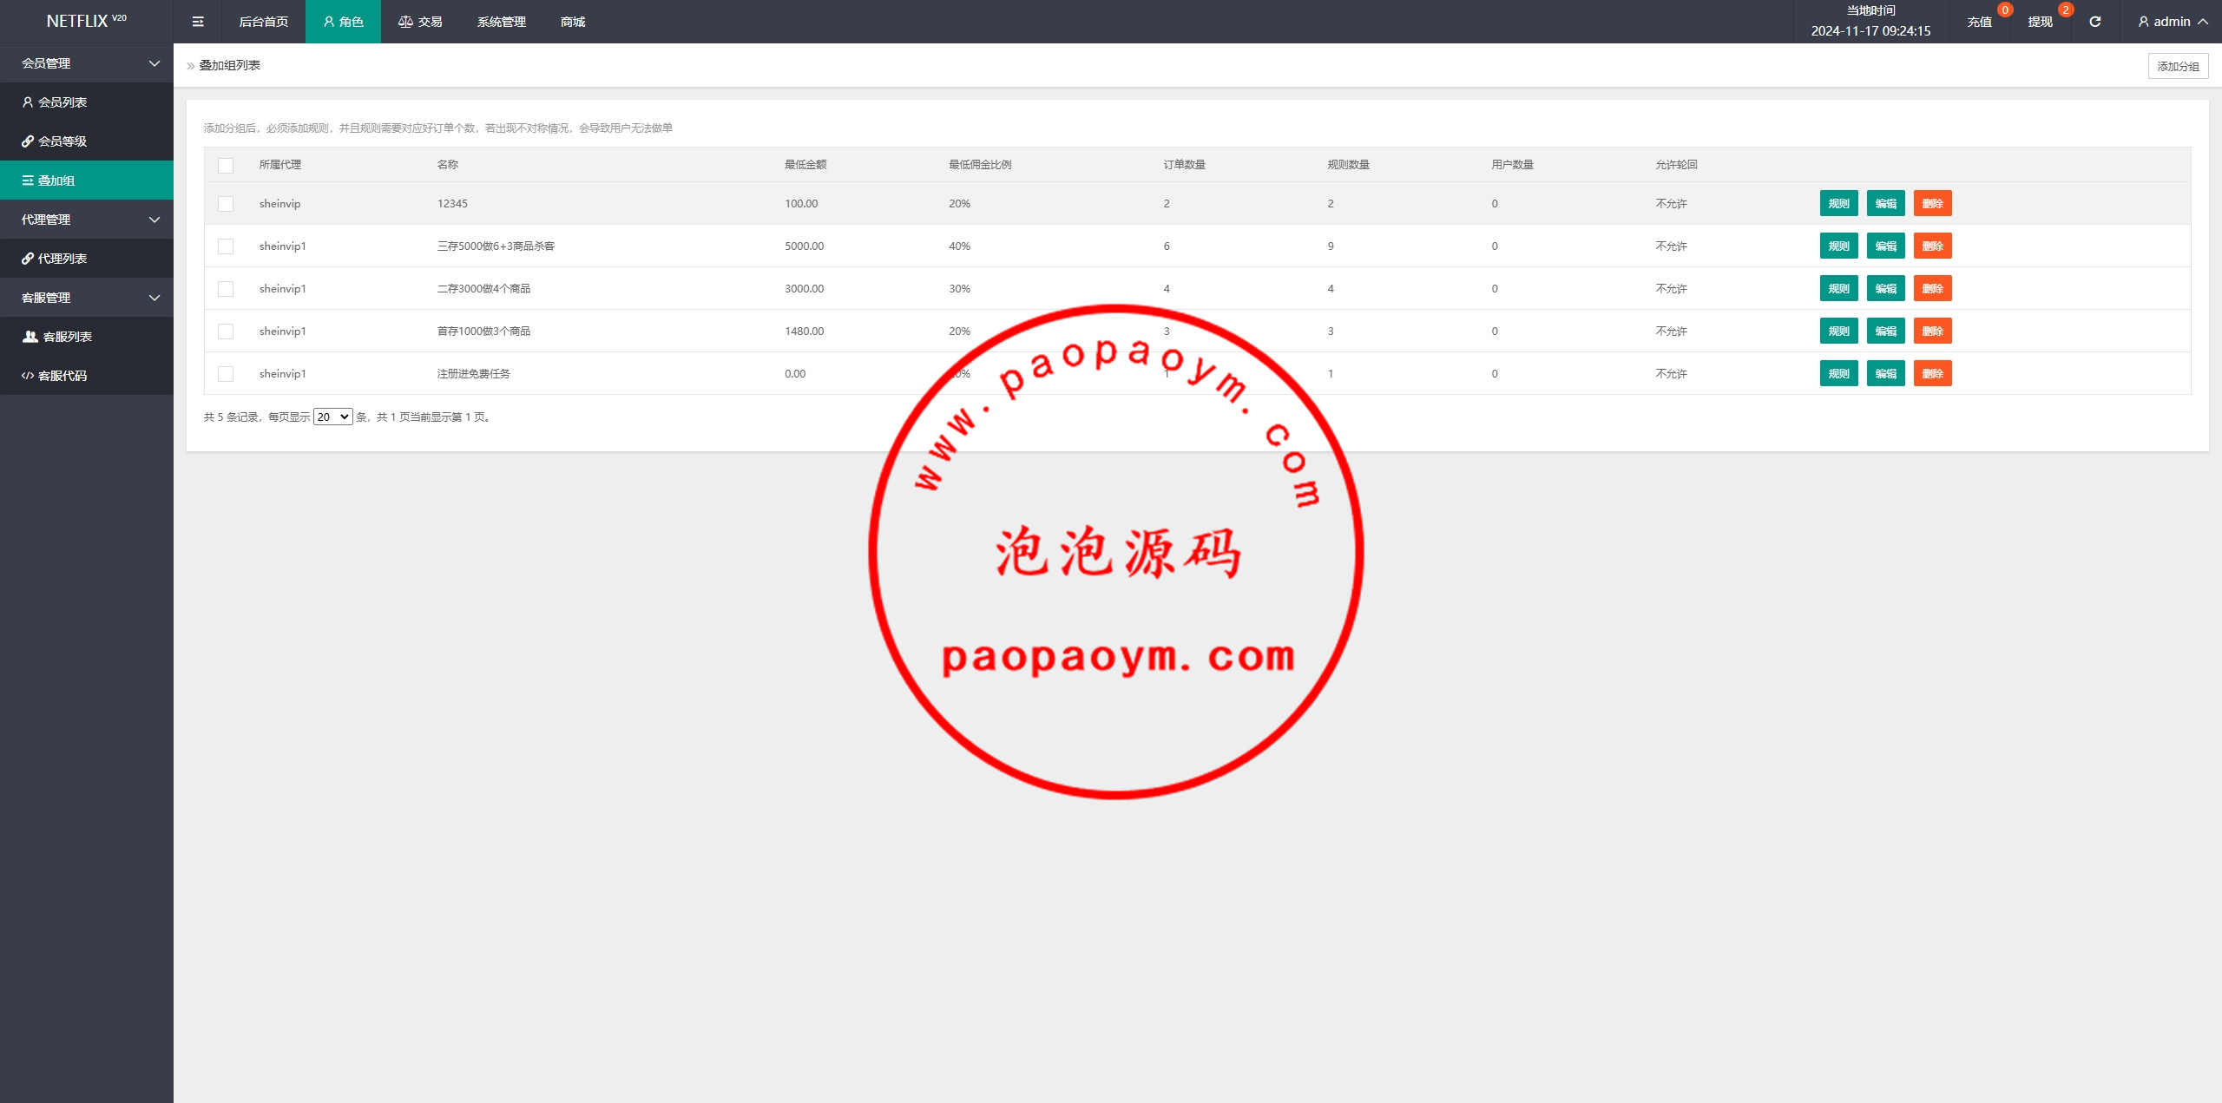Viewport: 2222px width, 1103px height.
Task: Open 会员列表 in the sidebar
Action: click(87, 102)
